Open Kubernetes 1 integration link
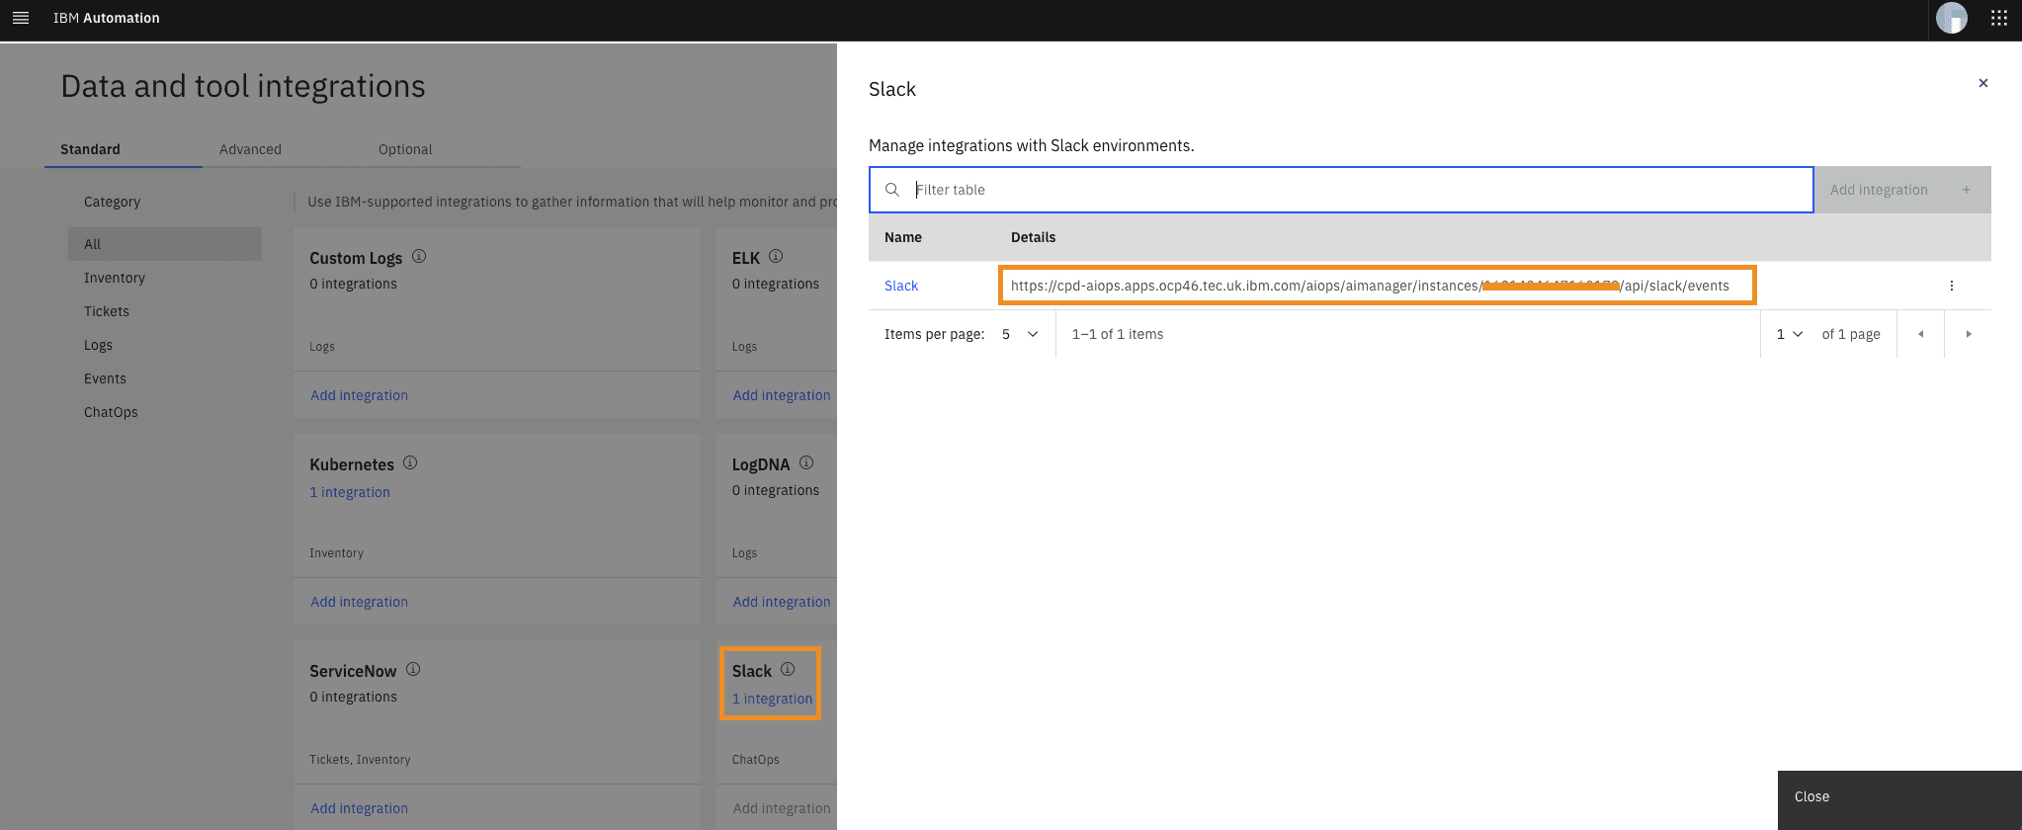This screenshot has width=2022, height=830. [350, 492]
